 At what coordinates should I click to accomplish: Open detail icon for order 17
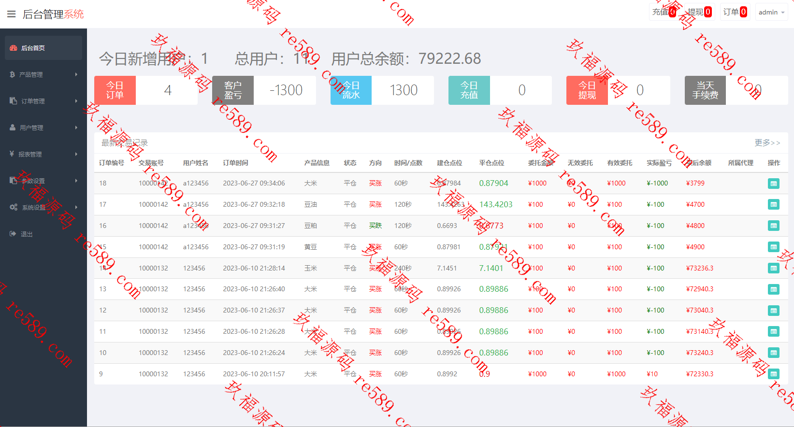pyautogui.click(x=774, y=204)
